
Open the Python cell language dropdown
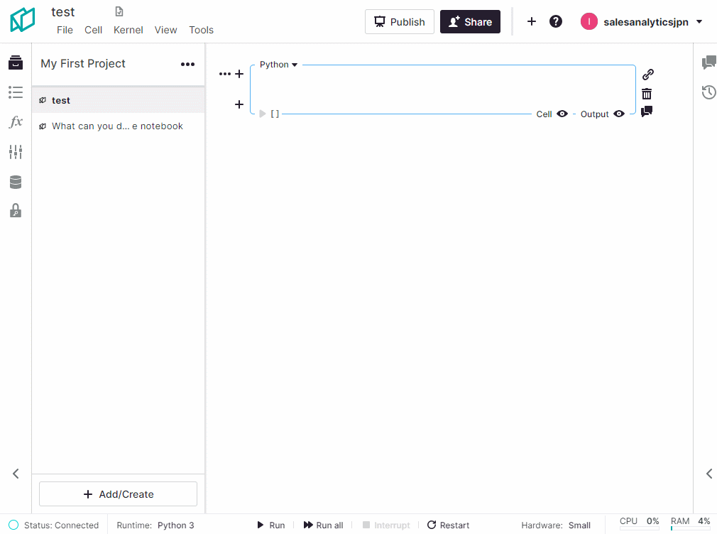tap(278, 65)
